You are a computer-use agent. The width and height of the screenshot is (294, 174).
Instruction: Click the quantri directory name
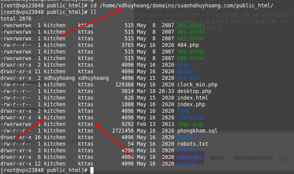[188, 138]
